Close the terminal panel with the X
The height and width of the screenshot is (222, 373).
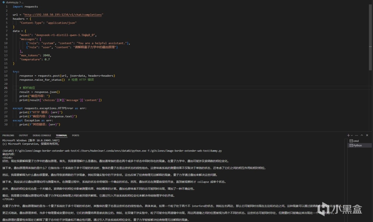click(x=367, y=135)
